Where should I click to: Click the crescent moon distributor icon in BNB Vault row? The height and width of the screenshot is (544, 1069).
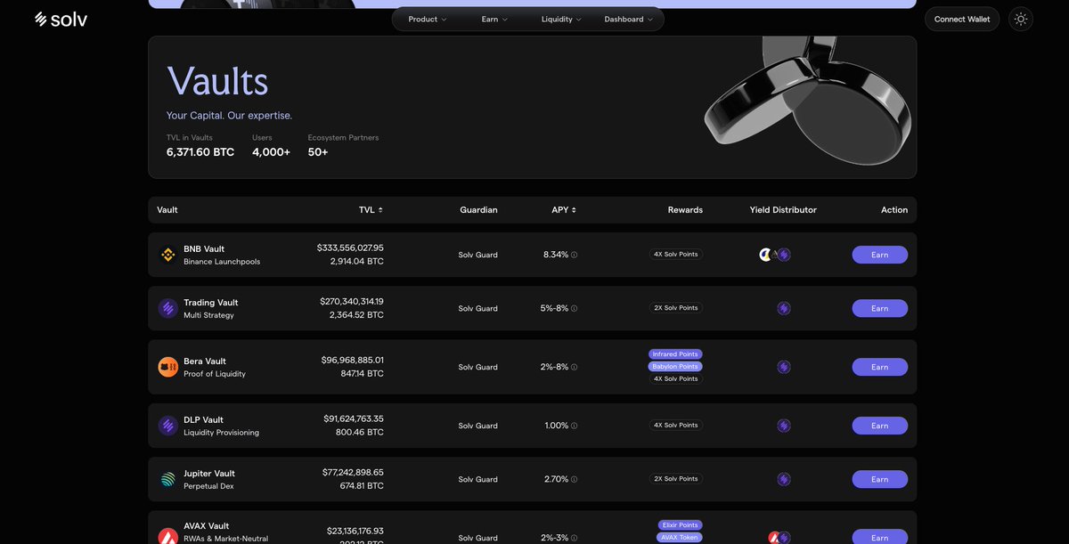point(765,255)
